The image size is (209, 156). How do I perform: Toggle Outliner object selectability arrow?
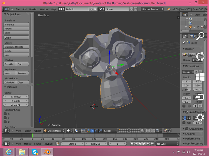[x=198, y=27]
